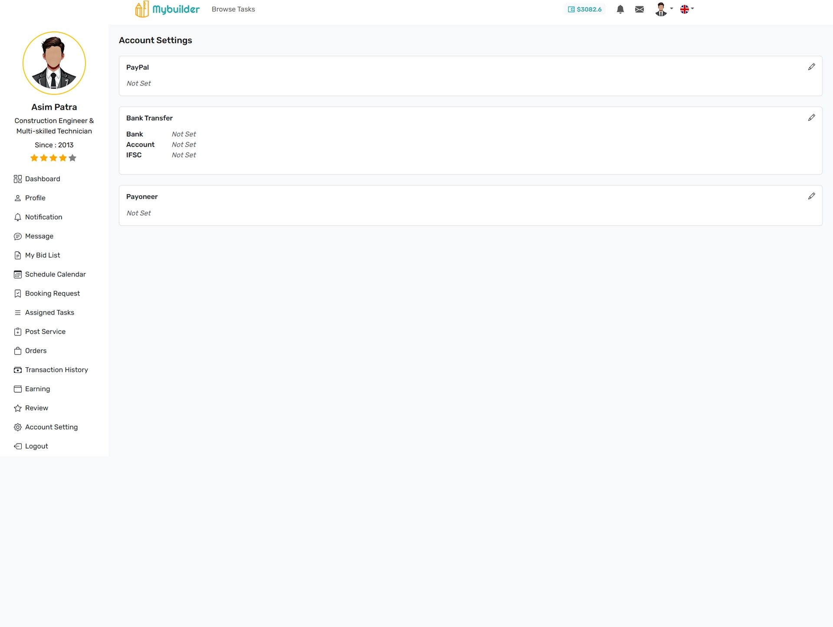Click the star rating under profile

(x=53, y=158)
